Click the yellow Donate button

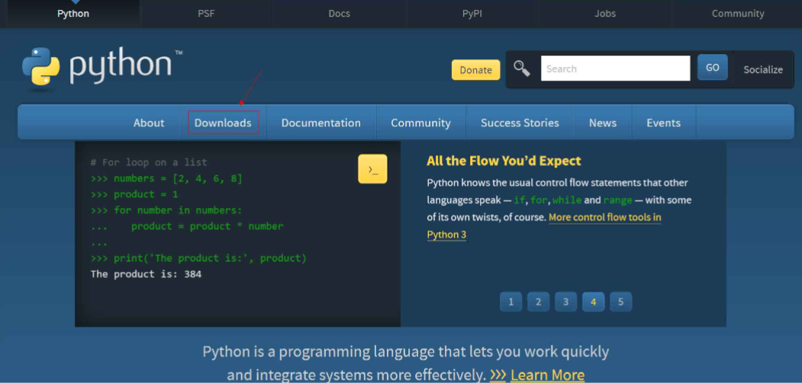pyautogui.click(x=475, y=70)
